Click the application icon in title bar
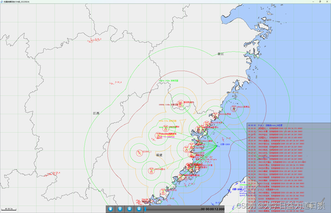 click(x=2, y=2)
